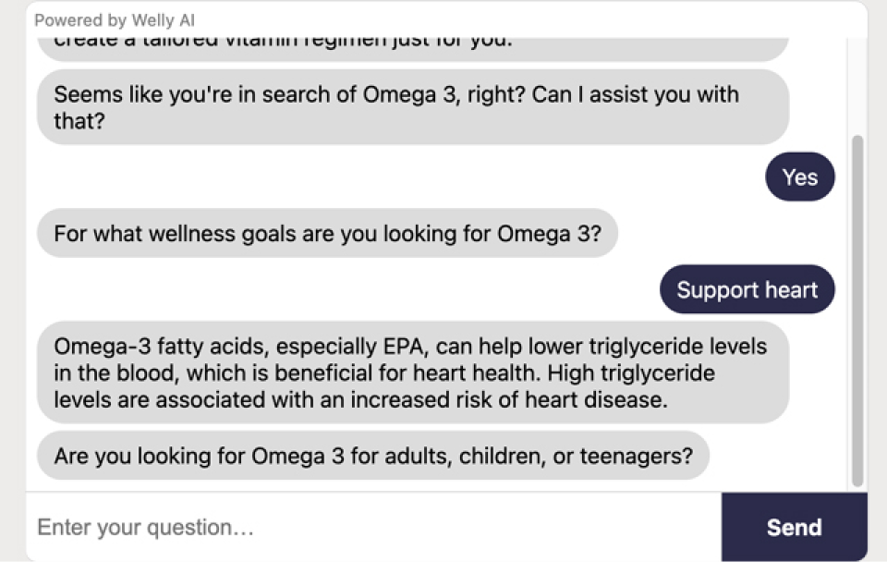Click the Send button
This screenshot has height=562, width=887.
point(794,527)
